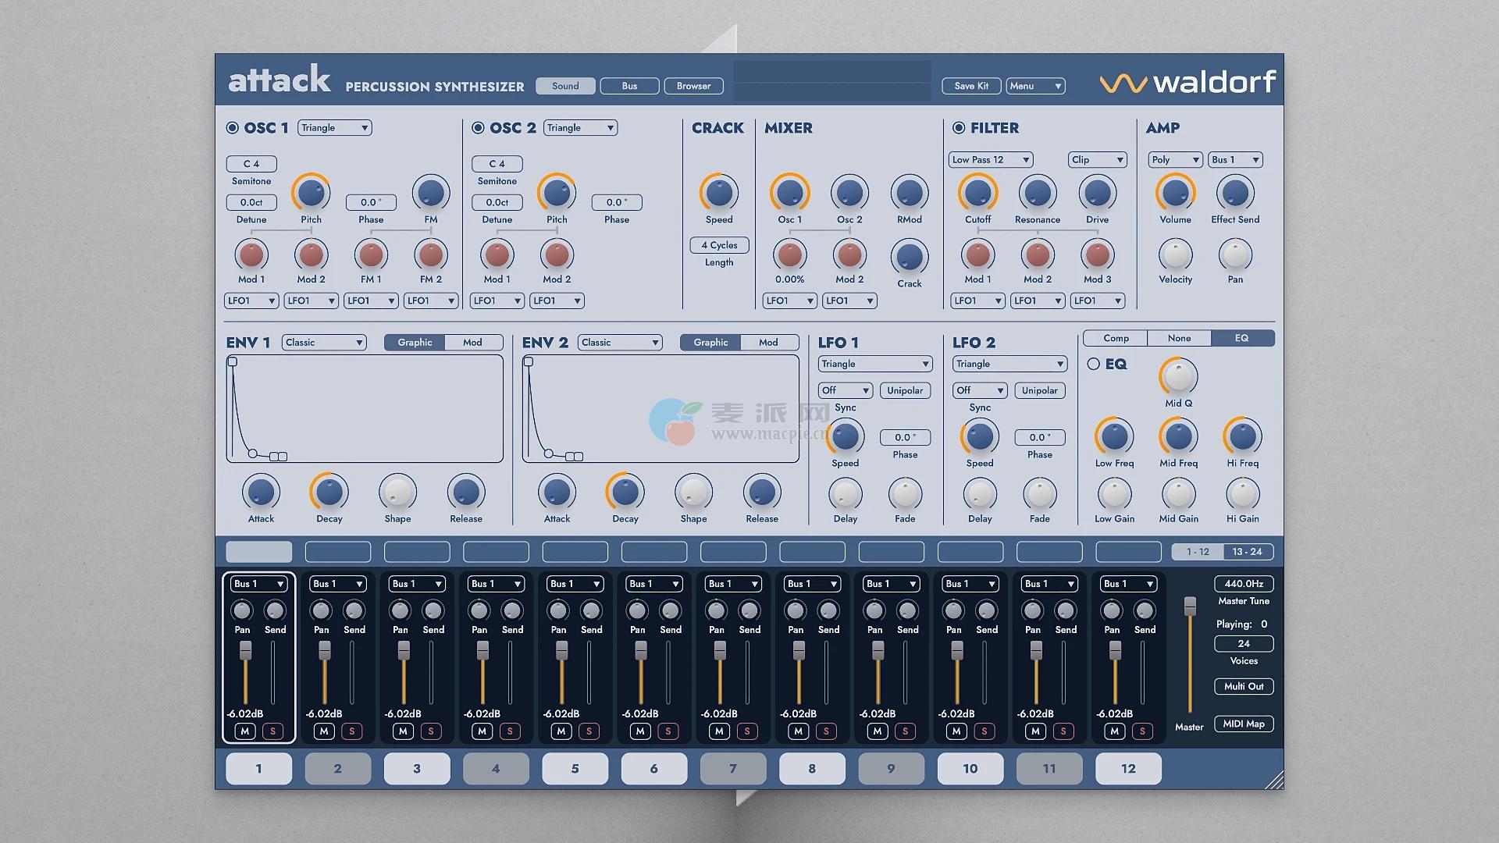
Task: Open the Low Pass 12 filter type dropdown
Action: pos(991,160)
